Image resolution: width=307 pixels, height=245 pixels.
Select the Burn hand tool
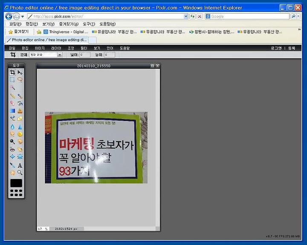20,141
